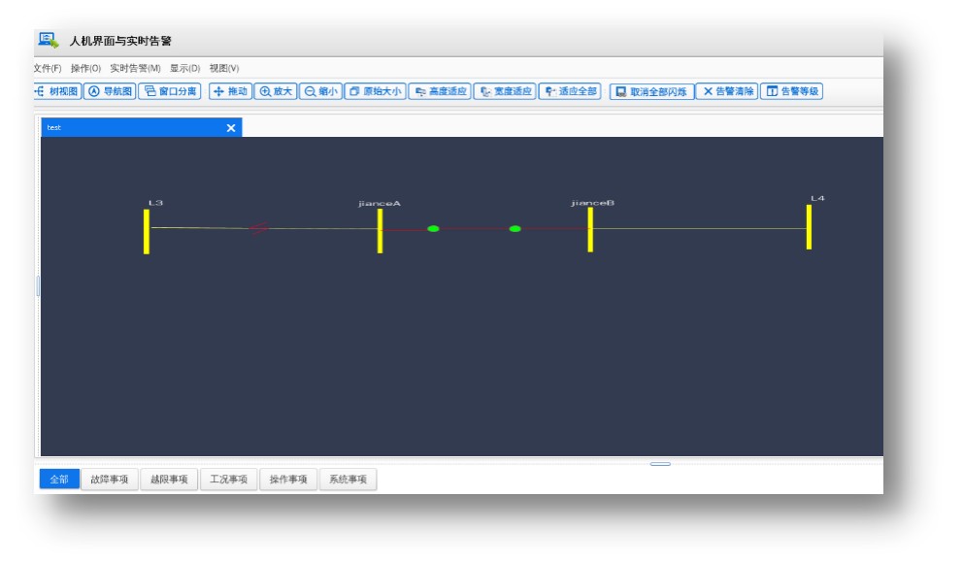Click the jianceA label text

380,203
